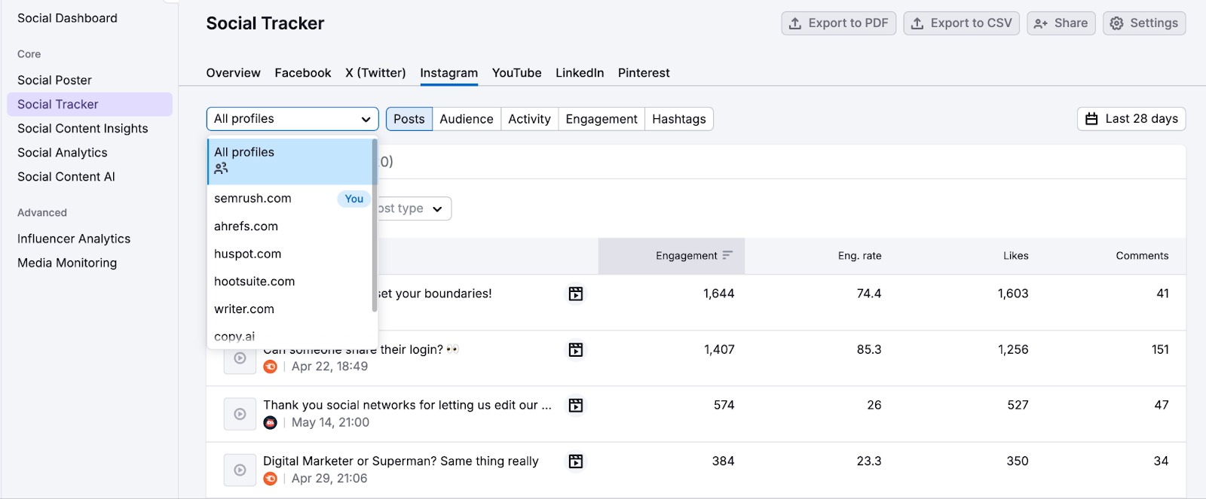The width and height of the screenshot is (1206, 499).
Task: Switch to the LinkedIn tab
Action: (580, 73)
